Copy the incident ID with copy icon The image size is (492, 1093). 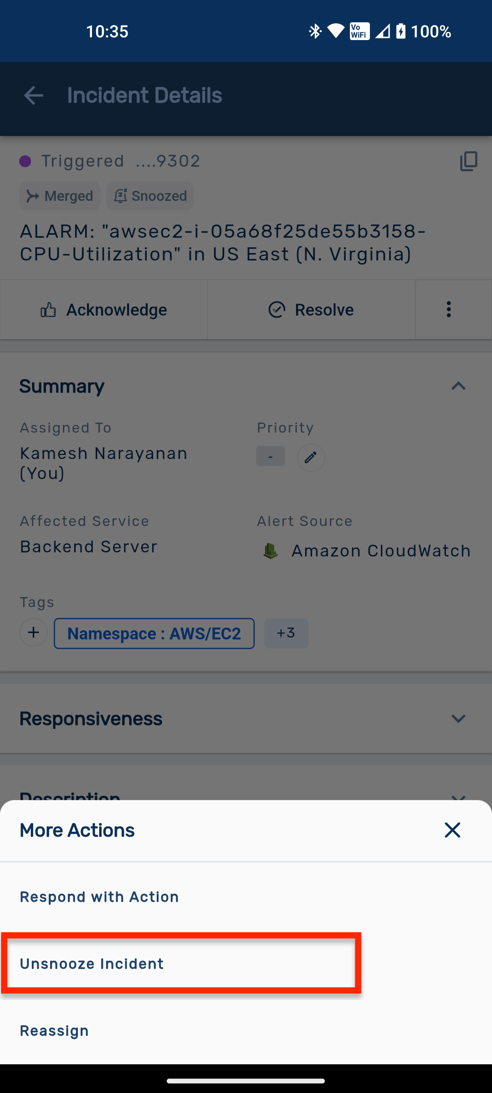pos(468,161)
